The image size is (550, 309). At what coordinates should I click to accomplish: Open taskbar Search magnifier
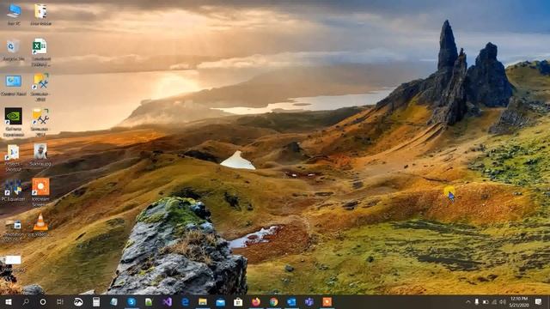tap(26, 301)
